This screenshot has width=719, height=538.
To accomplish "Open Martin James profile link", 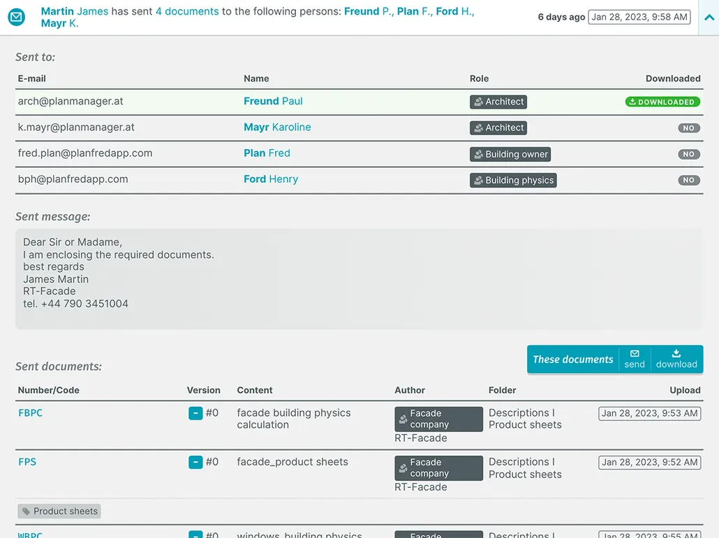I will click(x=74, y=11).
